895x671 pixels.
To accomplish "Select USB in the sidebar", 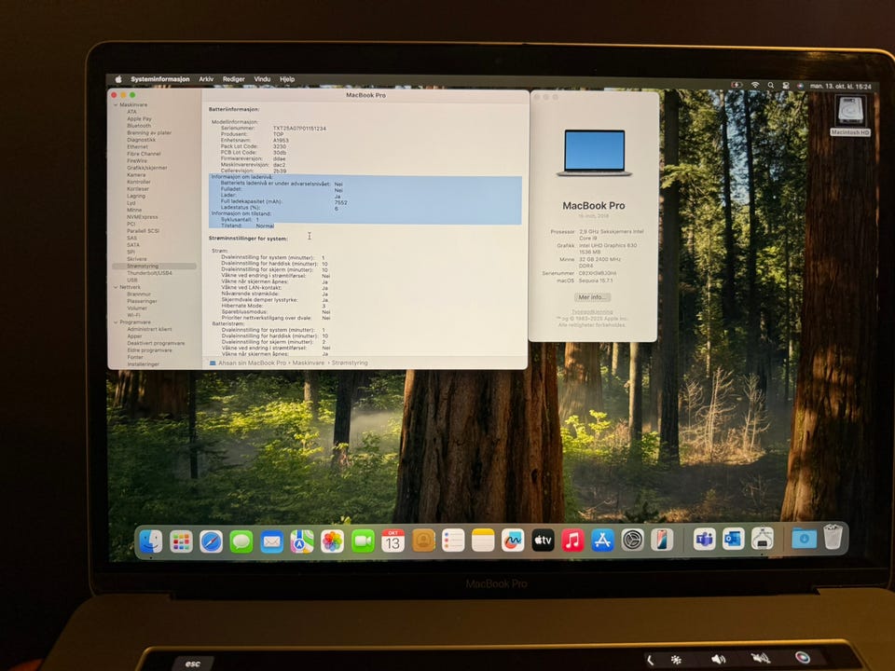I will click(x=131, y=281).
